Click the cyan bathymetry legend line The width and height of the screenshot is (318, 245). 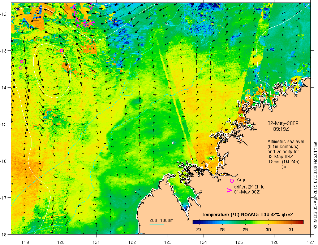coord(157,224)
